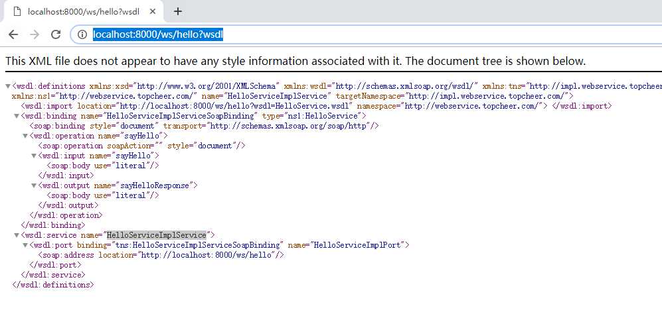Click the closing wsdl:definitions tag
Screen dimensions: 662x310
point(53,285)
